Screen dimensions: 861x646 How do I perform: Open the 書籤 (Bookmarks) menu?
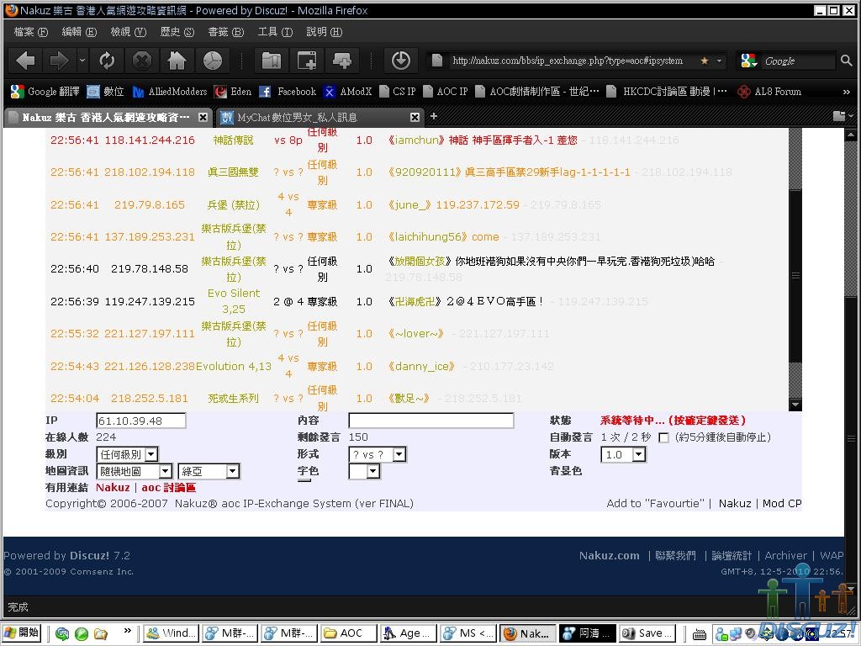coord(225,32)
